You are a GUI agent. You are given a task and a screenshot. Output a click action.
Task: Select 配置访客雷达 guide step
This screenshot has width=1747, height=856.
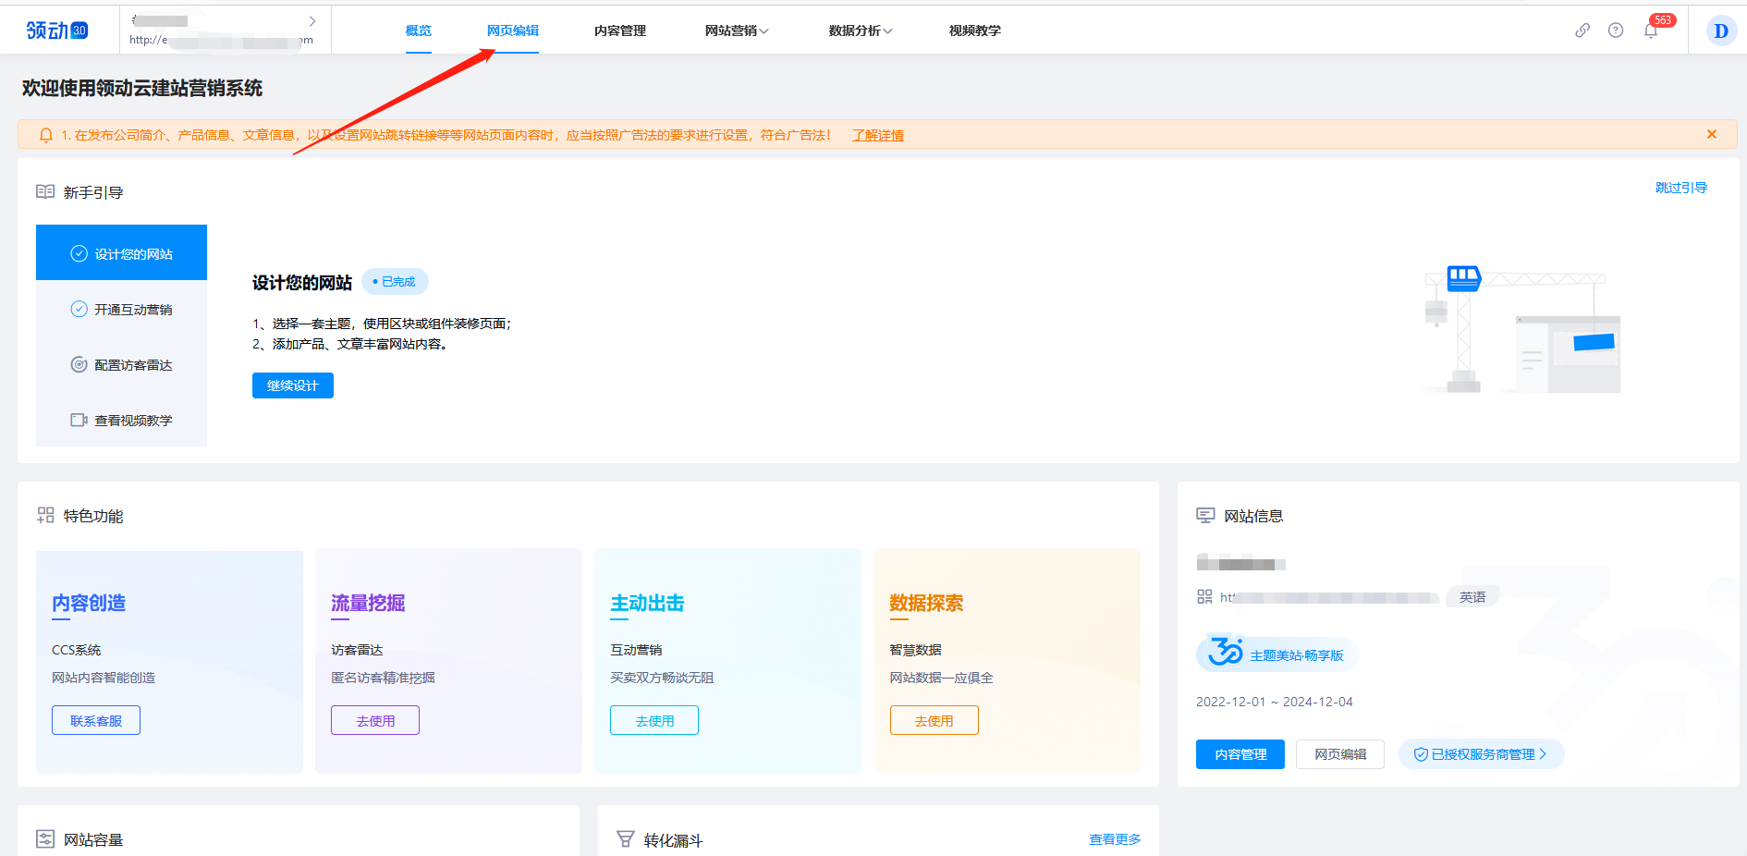122,365
